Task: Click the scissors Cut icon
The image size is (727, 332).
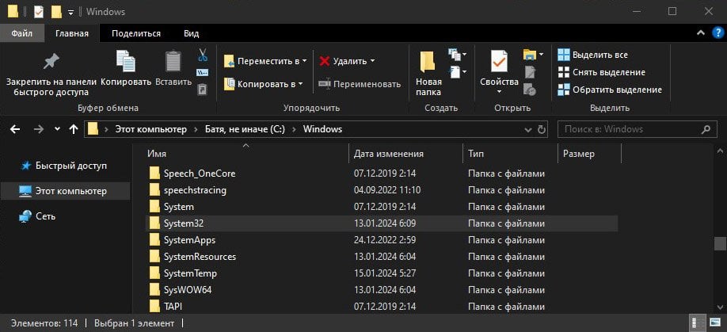Action: tap(203, 55)
